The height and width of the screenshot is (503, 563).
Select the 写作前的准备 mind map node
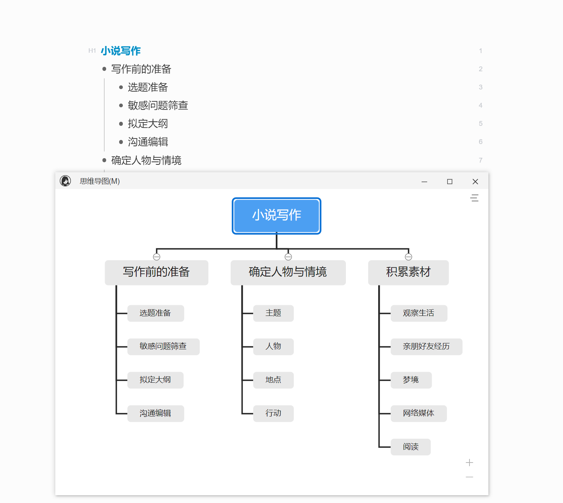click(157, 272)
